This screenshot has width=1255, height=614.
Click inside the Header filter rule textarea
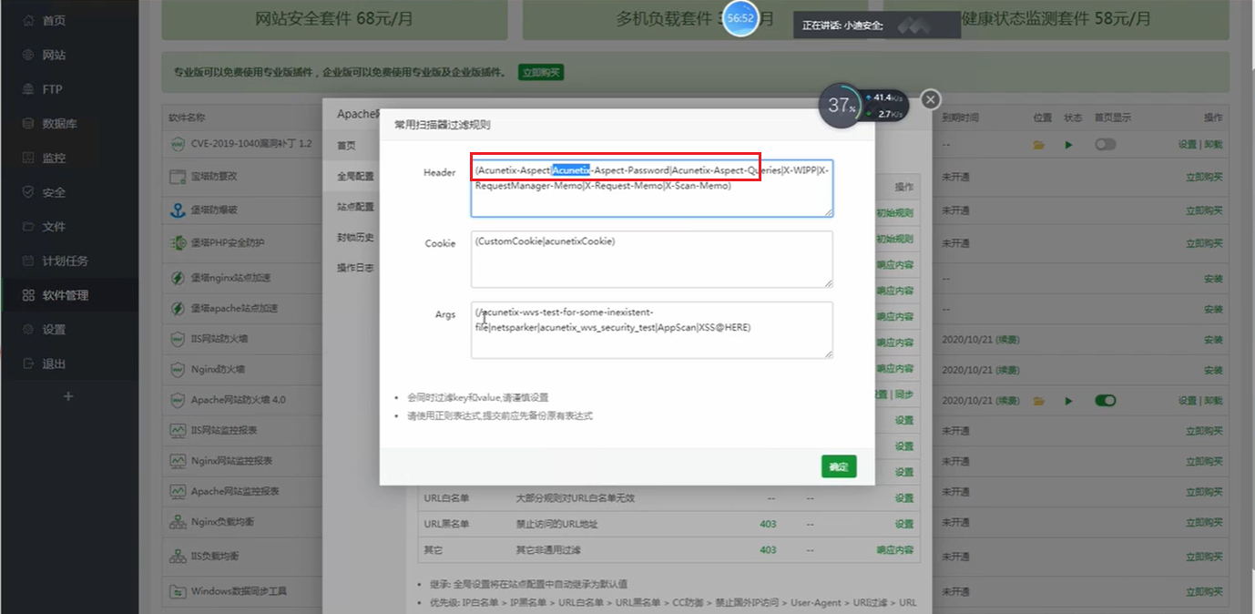click(x=652, y=189)
